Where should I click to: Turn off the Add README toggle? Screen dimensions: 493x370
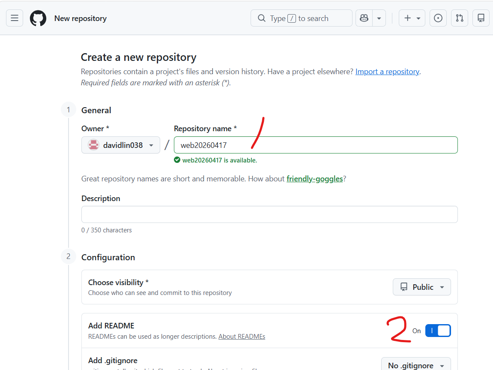pyautogui.click(x=438, y=331)
